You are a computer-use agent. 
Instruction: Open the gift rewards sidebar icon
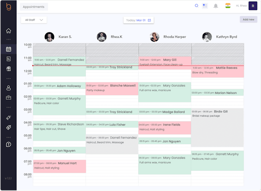[x=9, y=69]
